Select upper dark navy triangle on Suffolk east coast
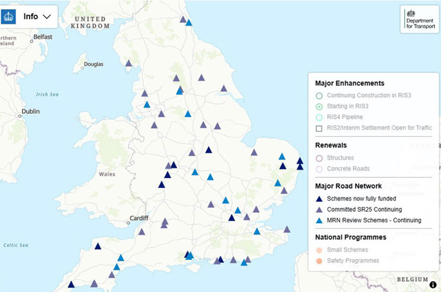The height and width of the screenshot is (292, 441). pos(300,161)
